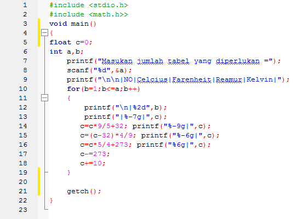Collapse the main function fold at line 4
Screen dimensions: 298x219
pos(44,33)
